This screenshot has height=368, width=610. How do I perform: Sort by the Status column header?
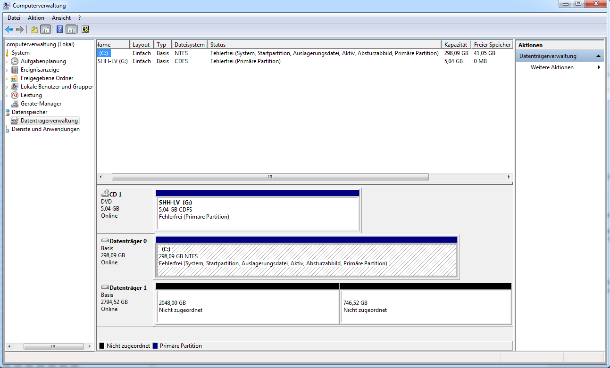[x=324, y=45]
